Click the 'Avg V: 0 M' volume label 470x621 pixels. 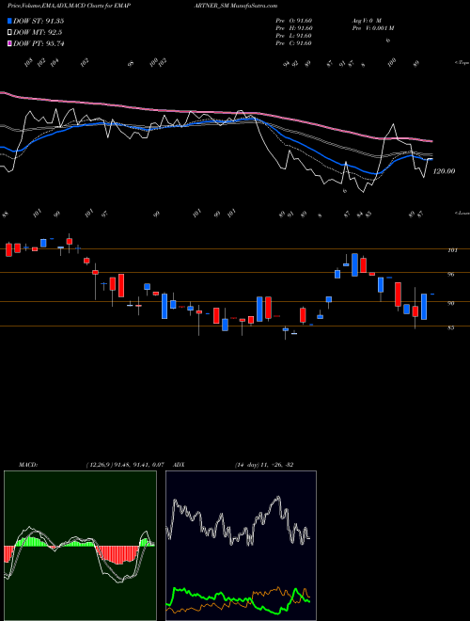click(x=366, y=21)
